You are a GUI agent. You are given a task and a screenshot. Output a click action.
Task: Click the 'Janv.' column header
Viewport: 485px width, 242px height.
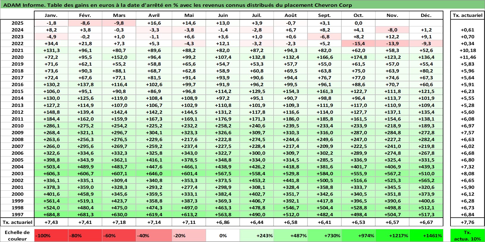[x=51, y=15]
